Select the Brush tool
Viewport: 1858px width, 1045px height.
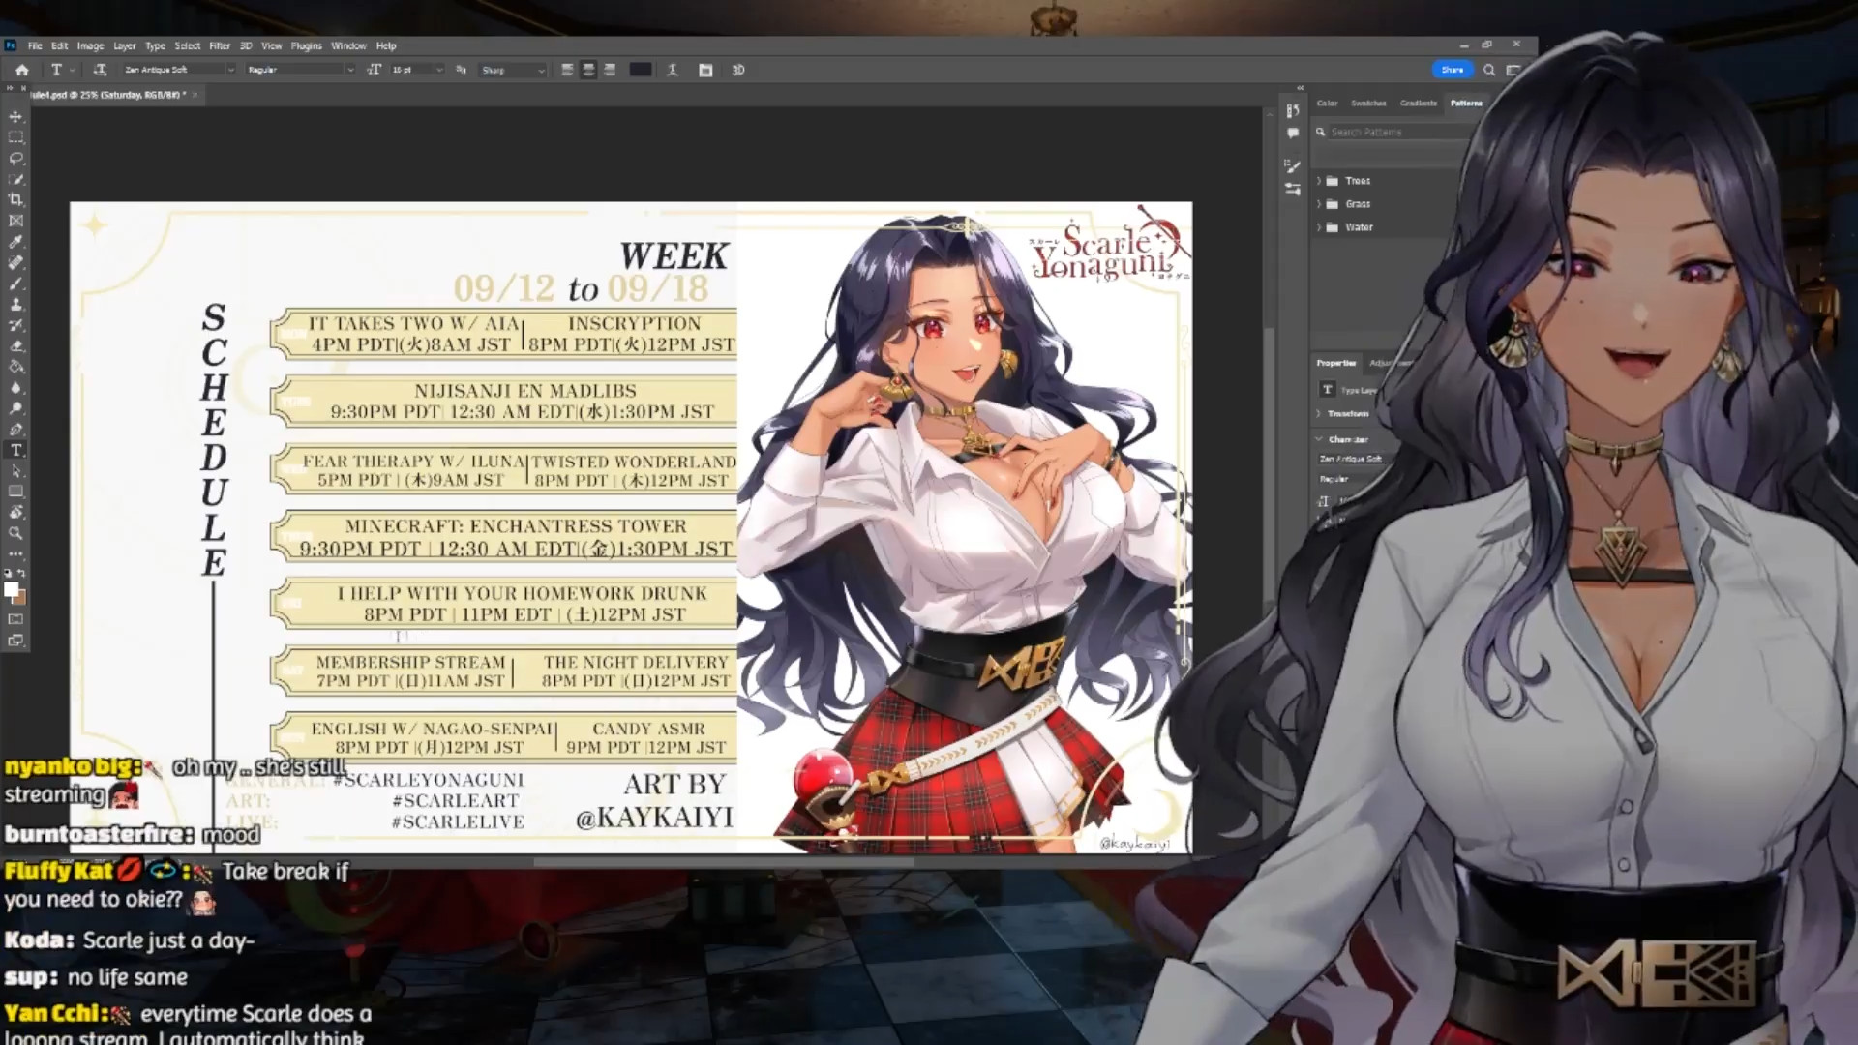pos(15,284)
